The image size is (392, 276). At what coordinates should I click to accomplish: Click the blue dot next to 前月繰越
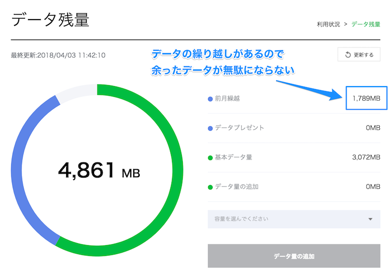pyautogui.click(x=210, y=99)
